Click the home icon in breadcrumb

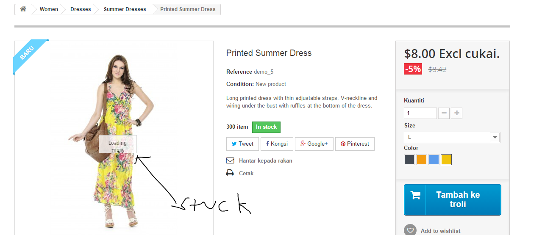23,9
